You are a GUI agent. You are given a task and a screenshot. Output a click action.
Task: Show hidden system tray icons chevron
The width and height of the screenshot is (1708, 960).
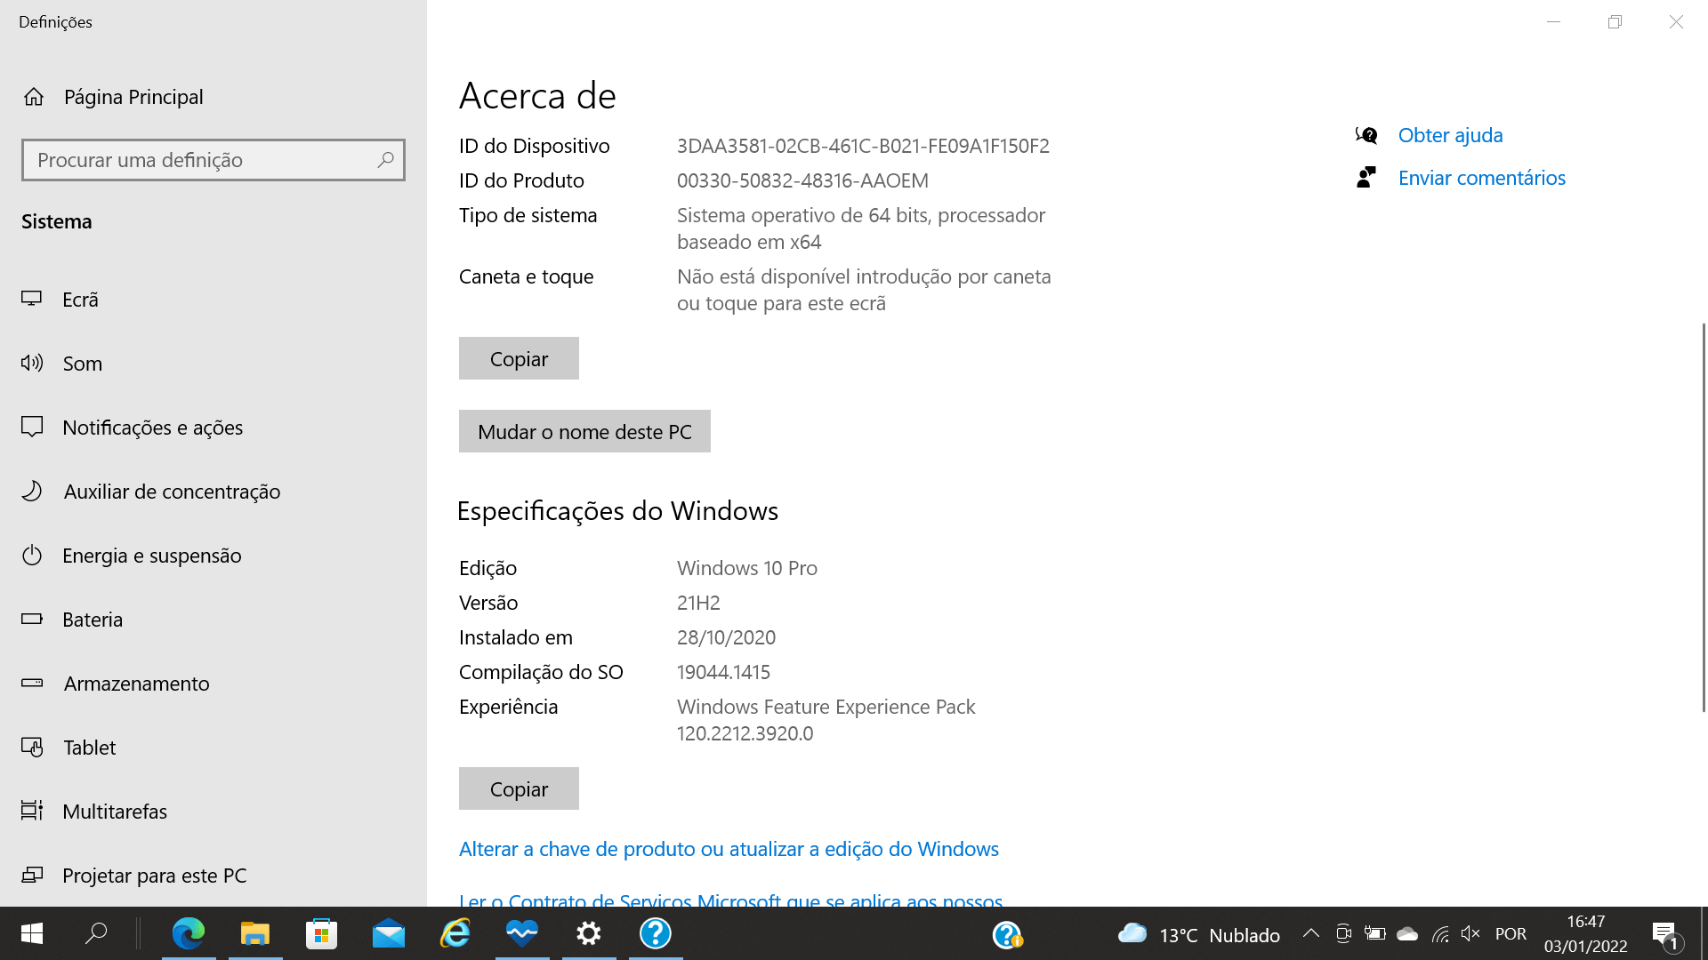(x=1310, y=933)
